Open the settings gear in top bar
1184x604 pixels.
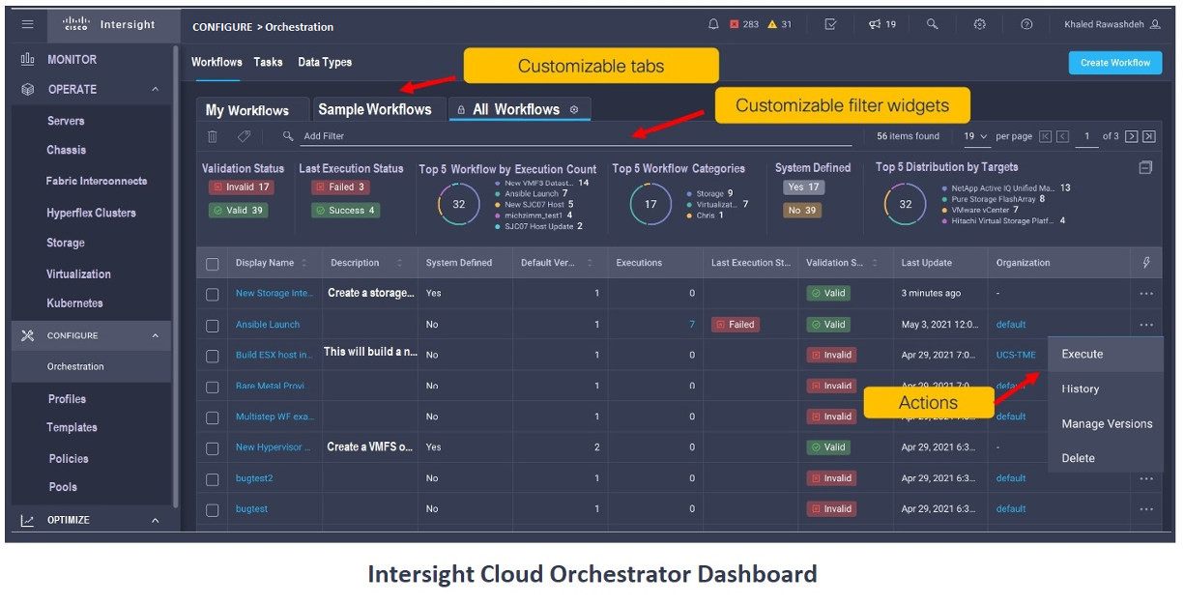979,25
